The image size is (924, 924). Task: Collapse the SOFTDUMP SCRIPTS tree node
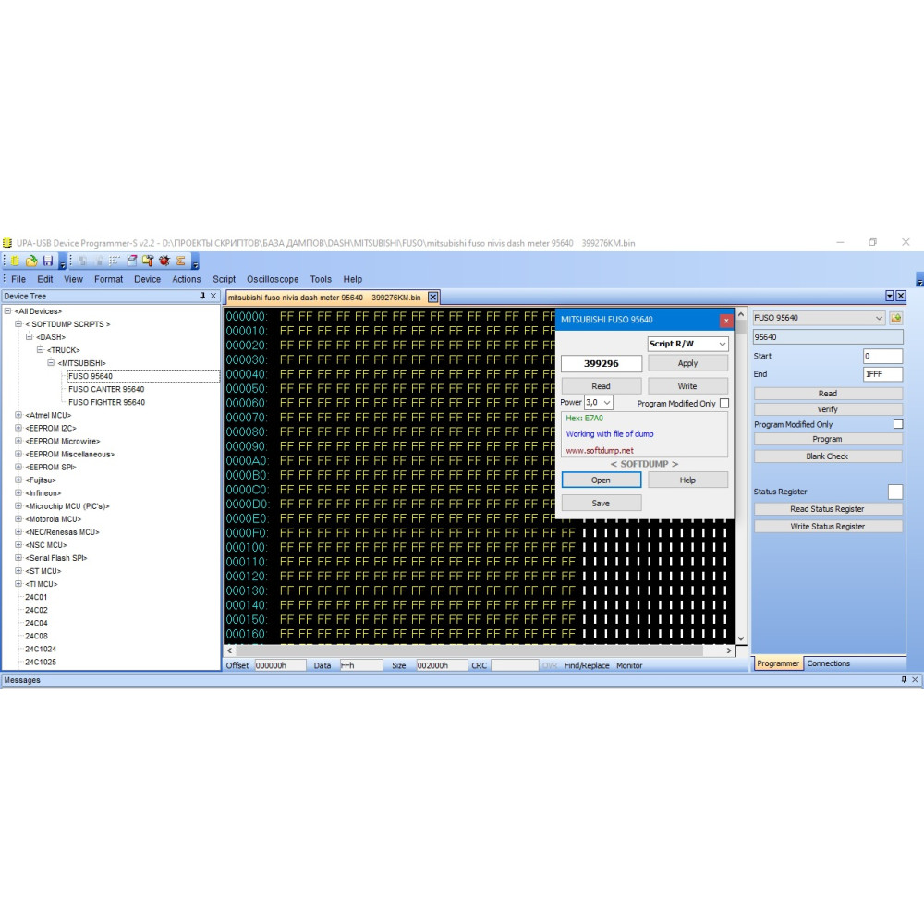pyautogui.click(x=18, y=323)
